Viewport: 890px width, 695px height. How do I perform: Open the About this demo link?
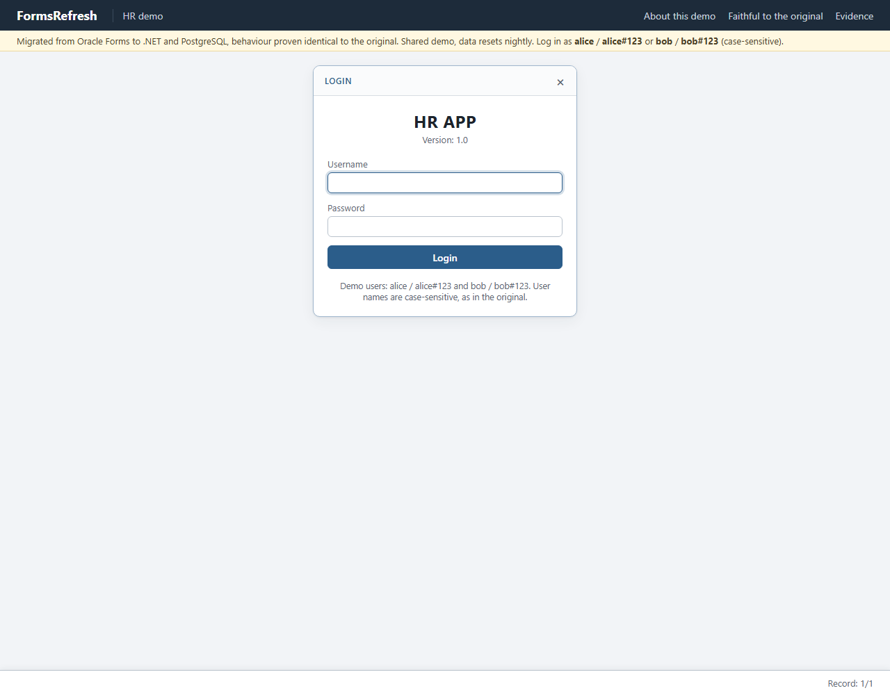click(679, 16)
